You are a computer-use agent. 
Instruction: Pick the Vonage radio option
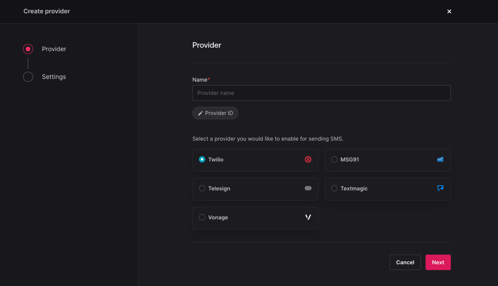202,217
